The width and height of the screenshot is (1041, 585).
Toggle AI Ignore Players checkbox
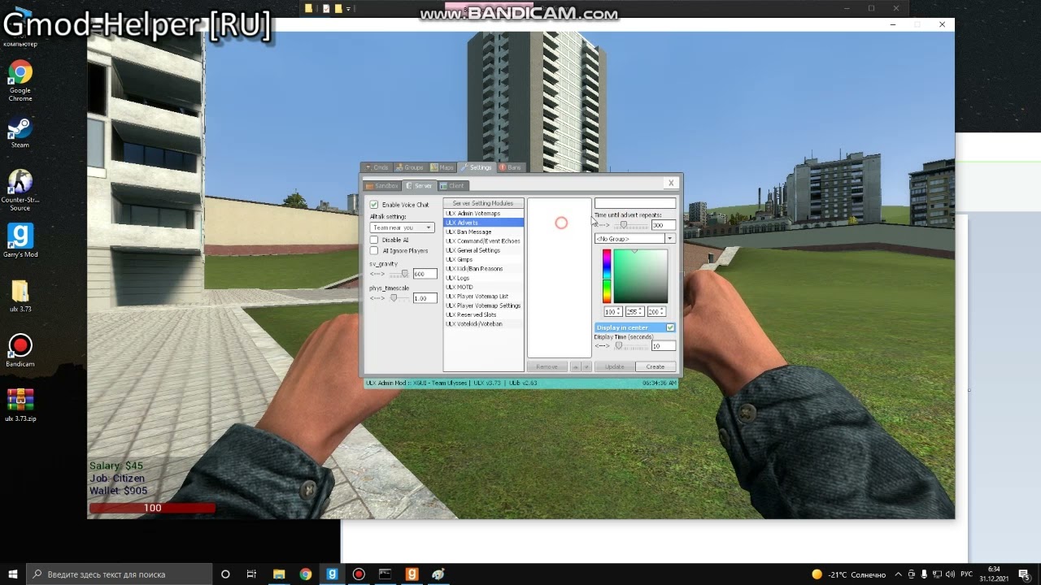tap(374, 250)
